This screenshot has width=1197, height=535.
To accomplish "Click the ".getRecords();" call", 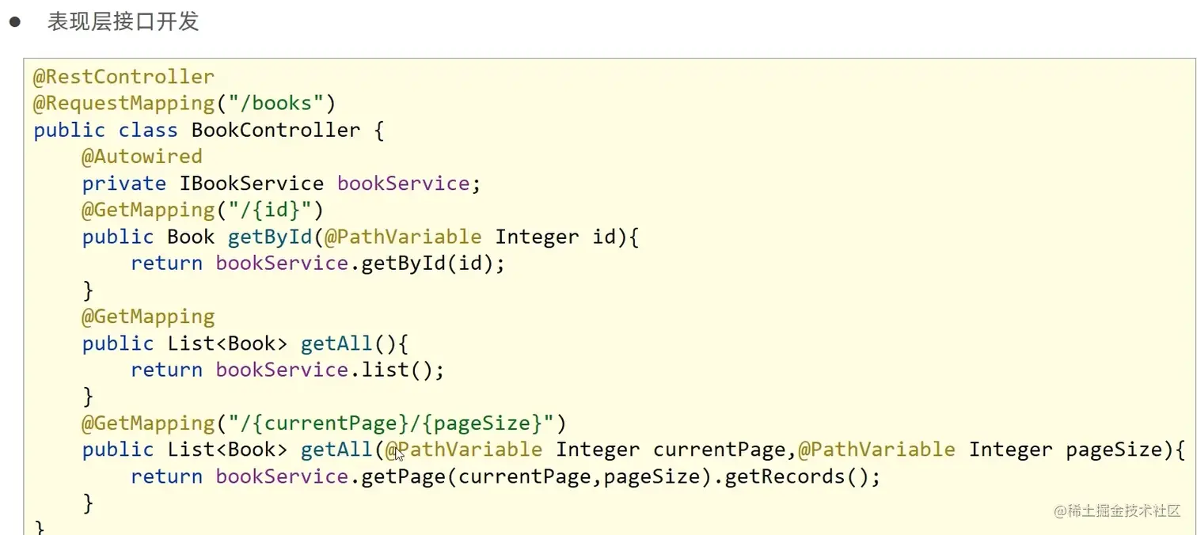I will click(x=796, y=476).
